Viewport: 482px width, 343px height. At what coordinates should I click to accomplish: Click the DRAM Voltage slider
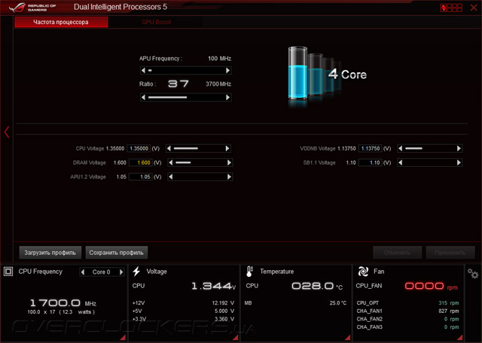click(x=200, y=162)
